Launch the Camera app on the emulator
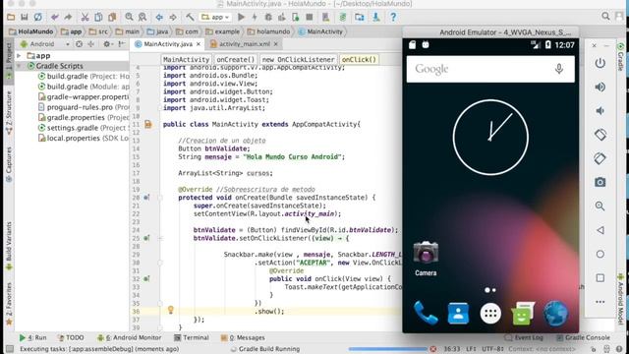This screenshot has height=354, width=629. pyautogui.click(x=426, y=258)
